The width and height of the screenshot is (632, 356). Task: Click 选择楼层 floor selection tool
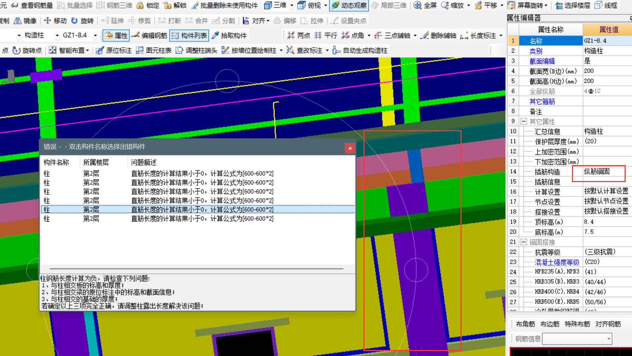click(572, 5)
